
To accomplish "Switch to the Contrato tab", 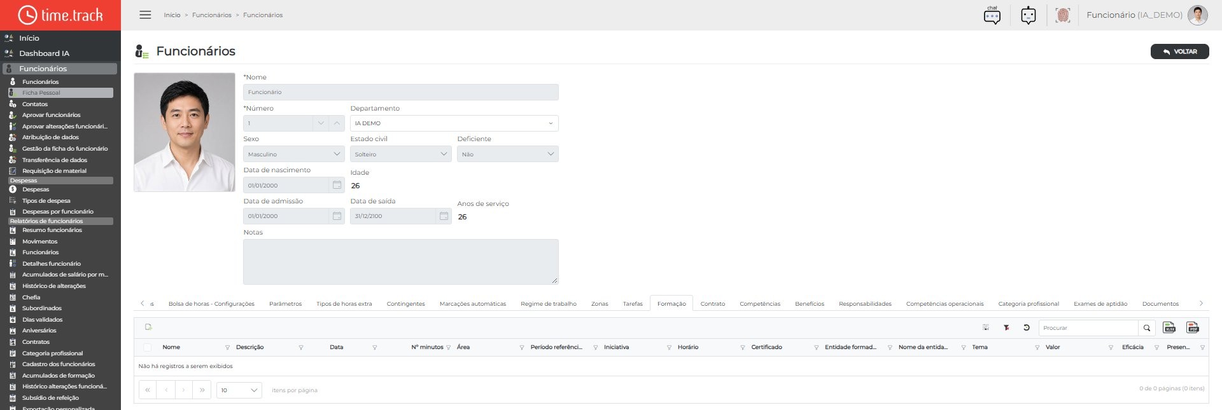I will 713,304.
